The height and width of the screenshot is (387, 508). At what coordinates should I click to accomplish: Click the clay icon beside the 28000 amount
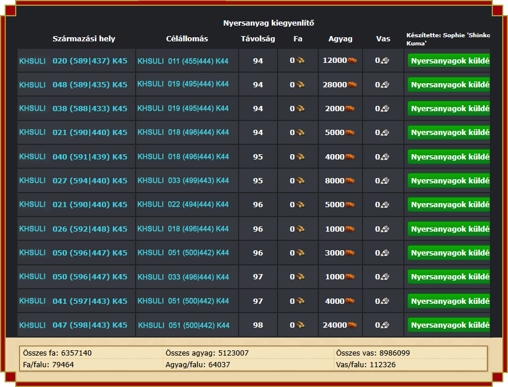[352, 84]
